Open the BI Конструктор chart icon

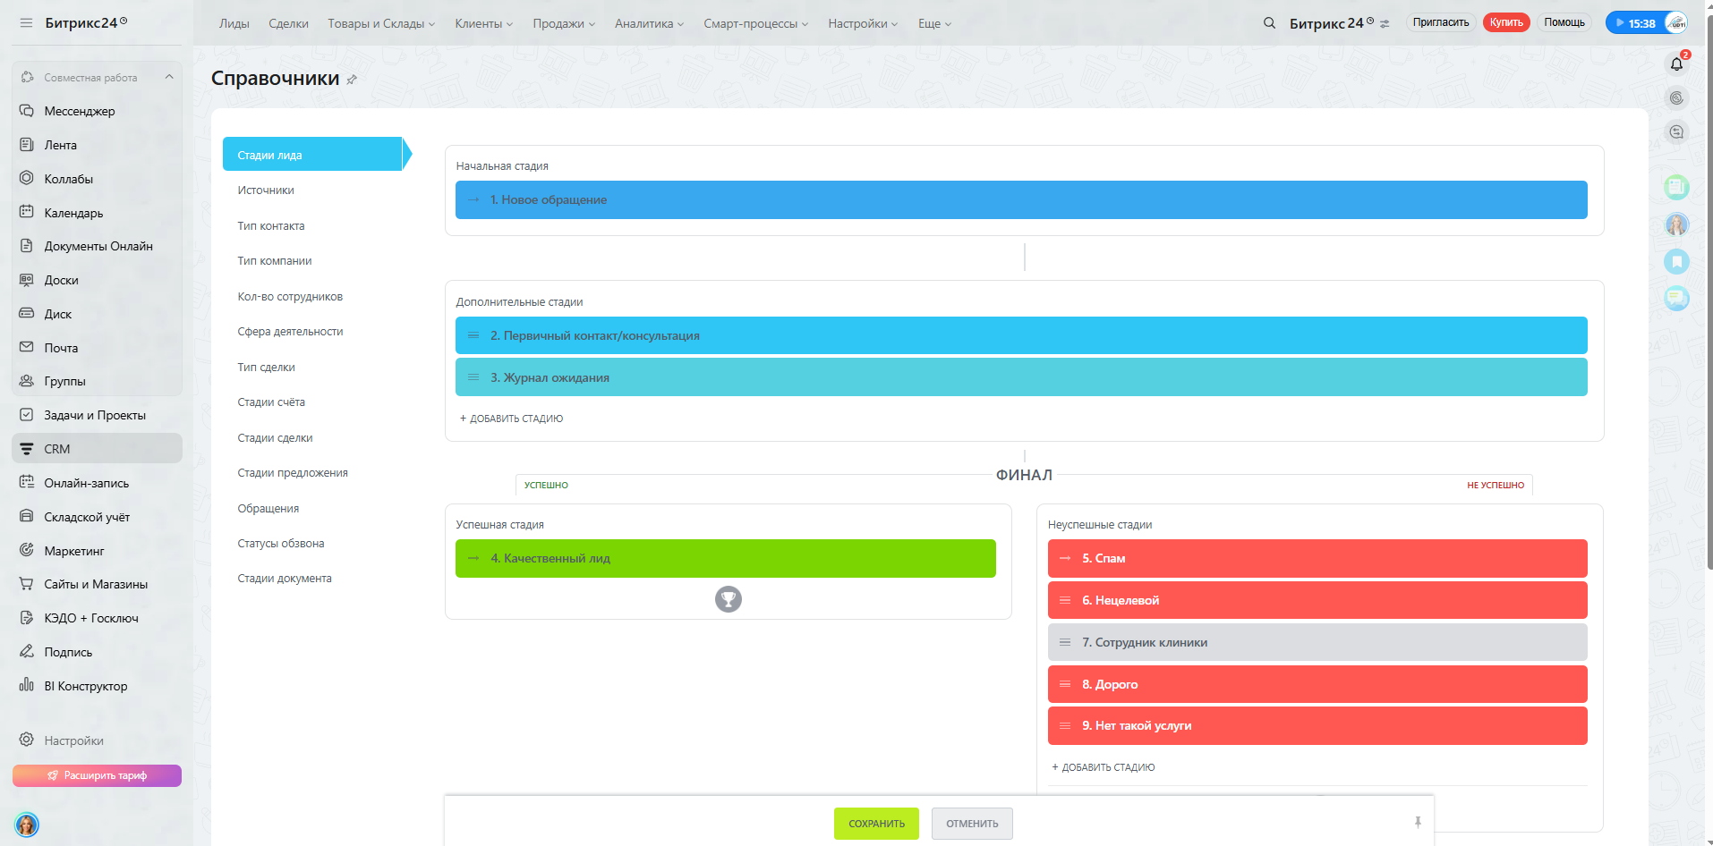[x=27, y=686]
